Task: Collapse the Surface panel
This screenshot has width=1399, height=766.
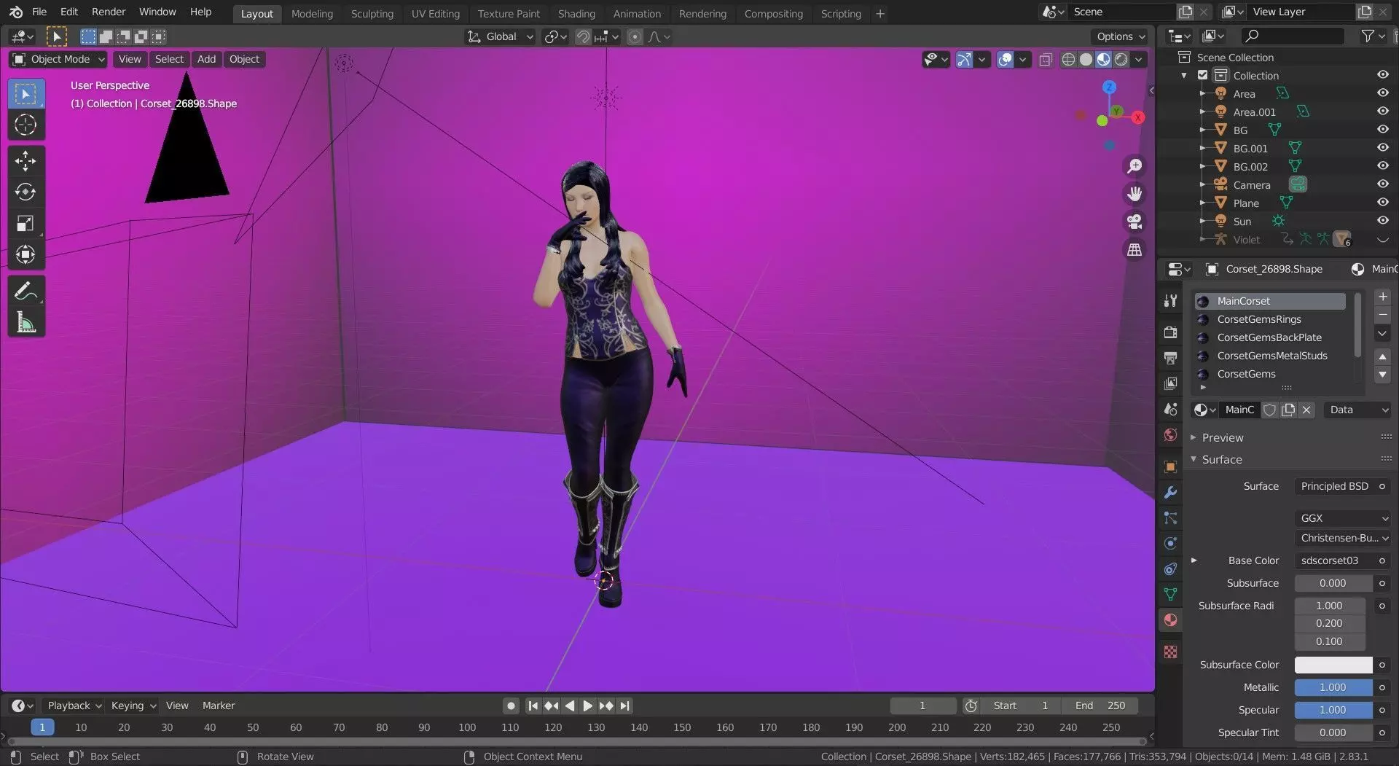Action: (x=1222, y=459)
